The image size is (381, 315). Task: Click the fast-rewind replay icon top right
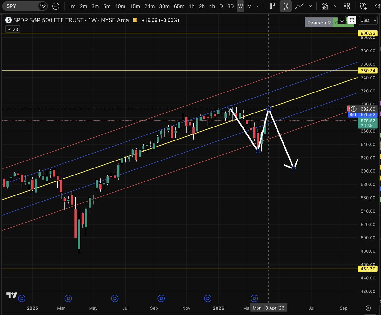[377, 6]
